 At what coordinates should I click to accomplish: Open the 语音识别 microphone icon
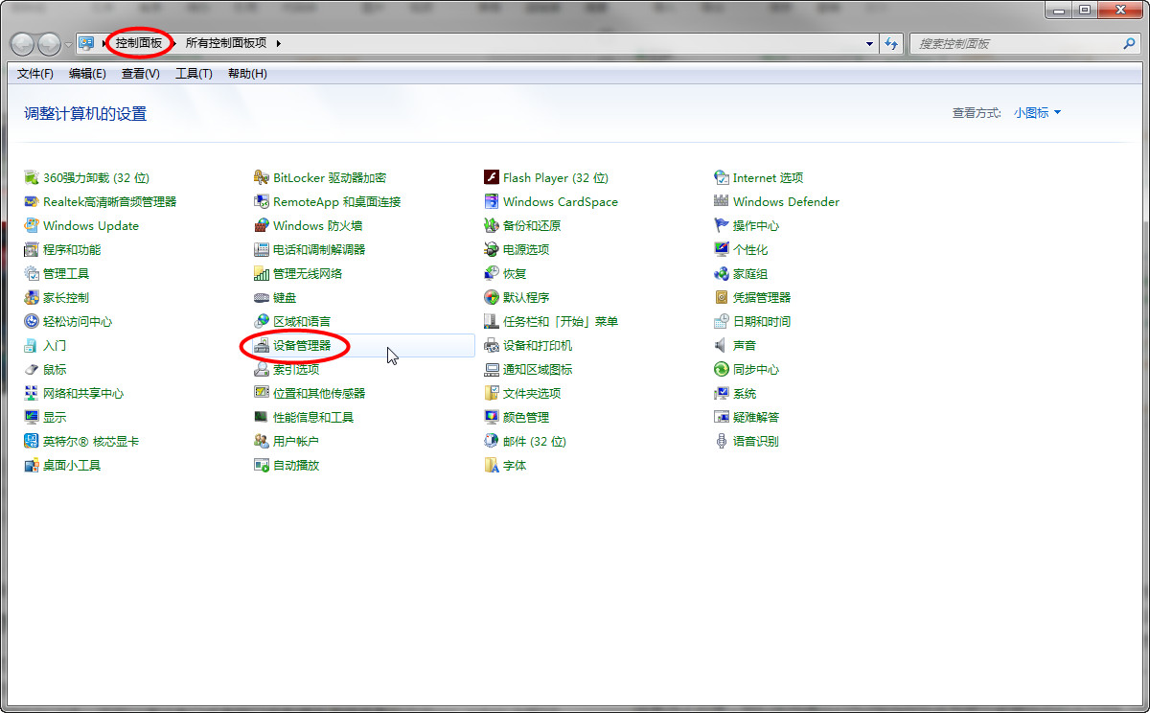[722, 441]
